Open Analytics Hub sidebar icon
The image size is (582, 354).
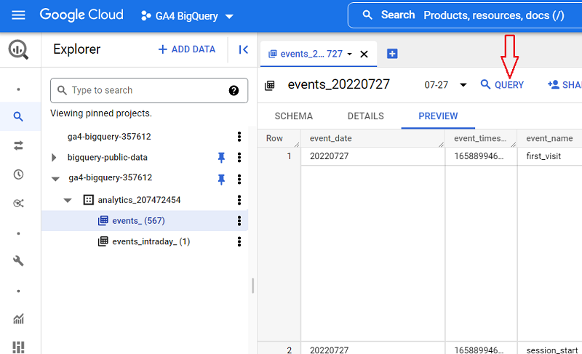pyautogui.click(x=18, y=203)
